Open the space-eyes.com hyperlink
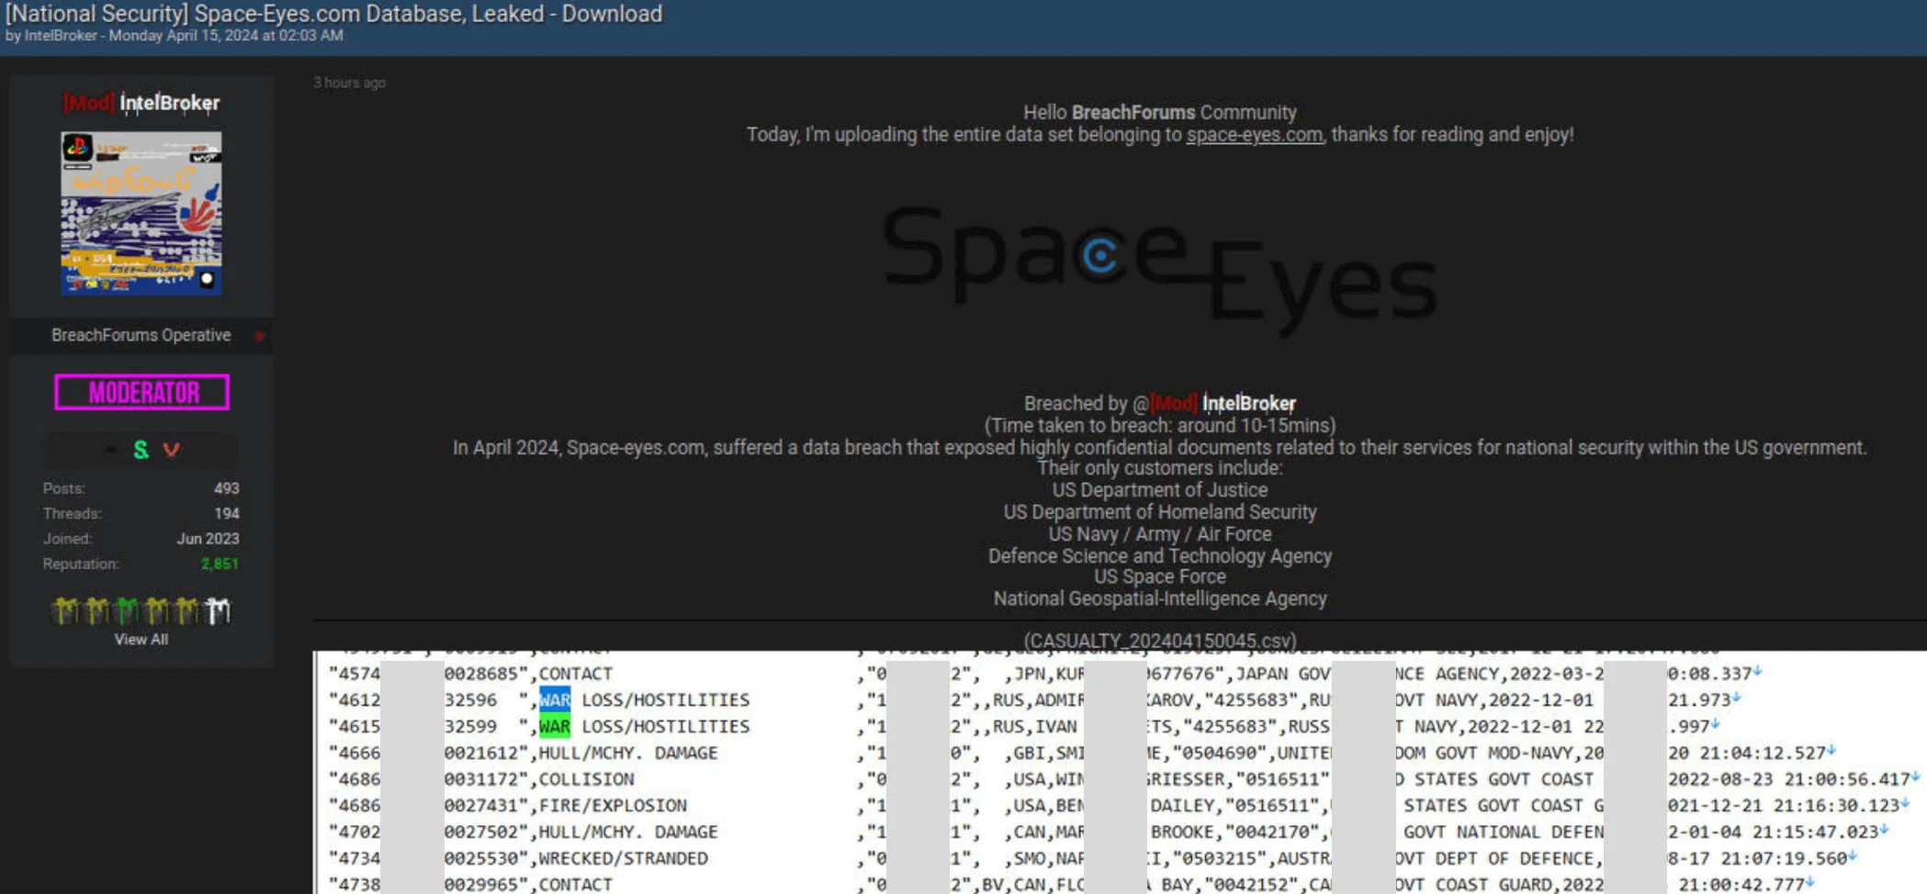 (x=1253, y=134)
